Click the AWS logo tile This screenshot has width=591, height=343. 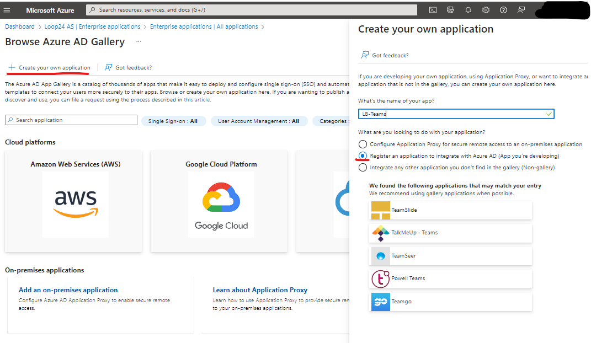[x=76, y=205]
